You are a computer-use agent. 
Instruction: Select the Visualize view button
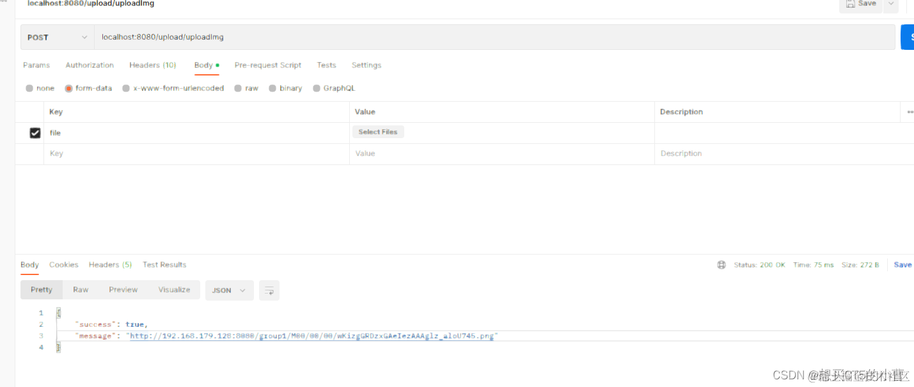point(175,290)
